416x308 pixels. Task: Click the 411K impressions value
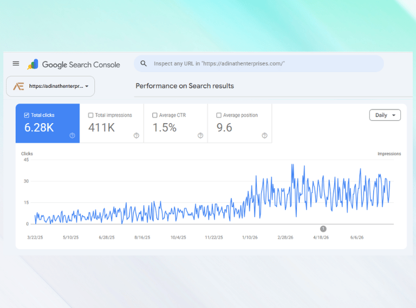pos(102,128)
